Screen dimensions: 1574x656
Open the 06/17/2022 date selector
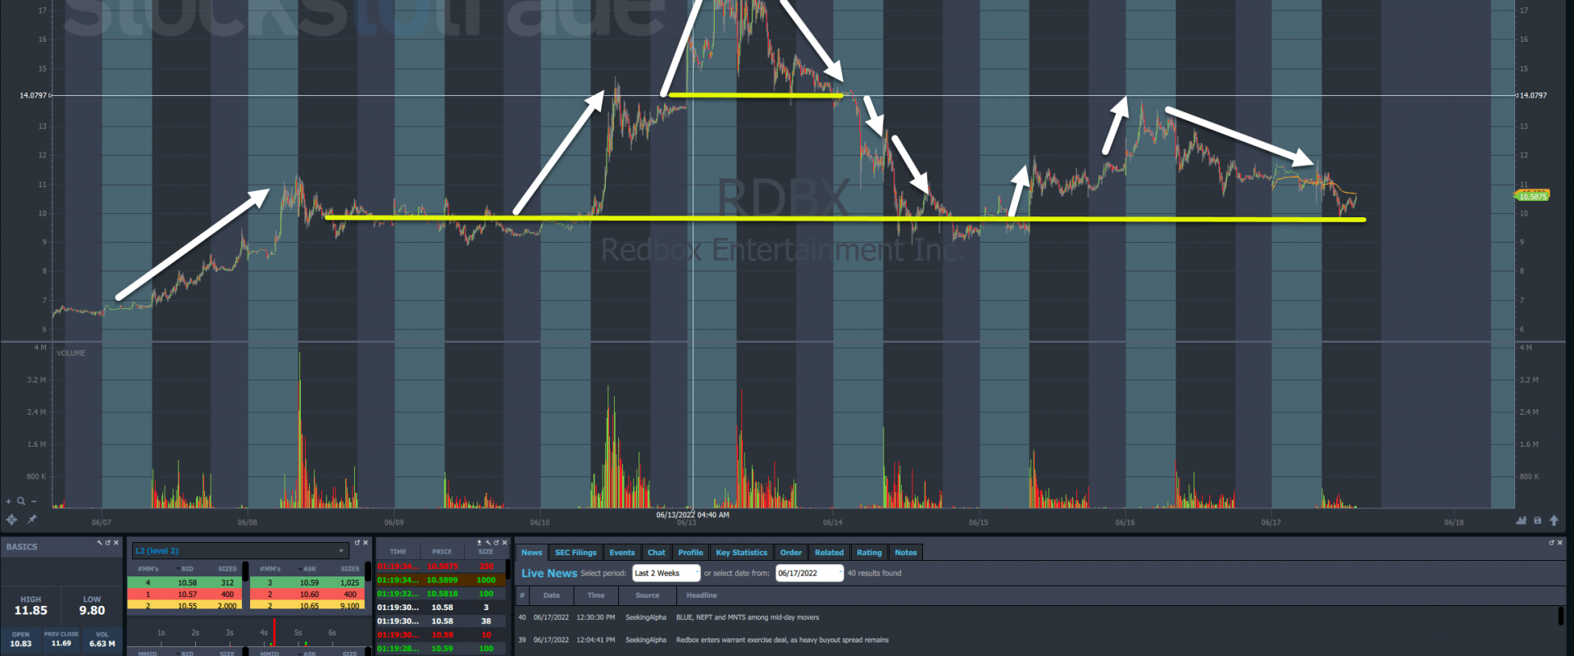click(x=809, y=573)
